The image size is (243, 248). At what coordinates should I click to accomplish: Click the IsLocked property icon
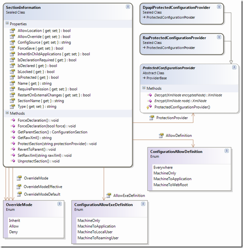12,72
